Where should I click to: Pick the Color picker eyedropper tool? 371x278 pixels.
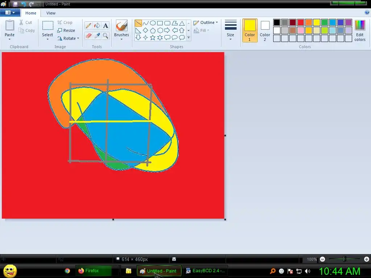pos(97,36)
